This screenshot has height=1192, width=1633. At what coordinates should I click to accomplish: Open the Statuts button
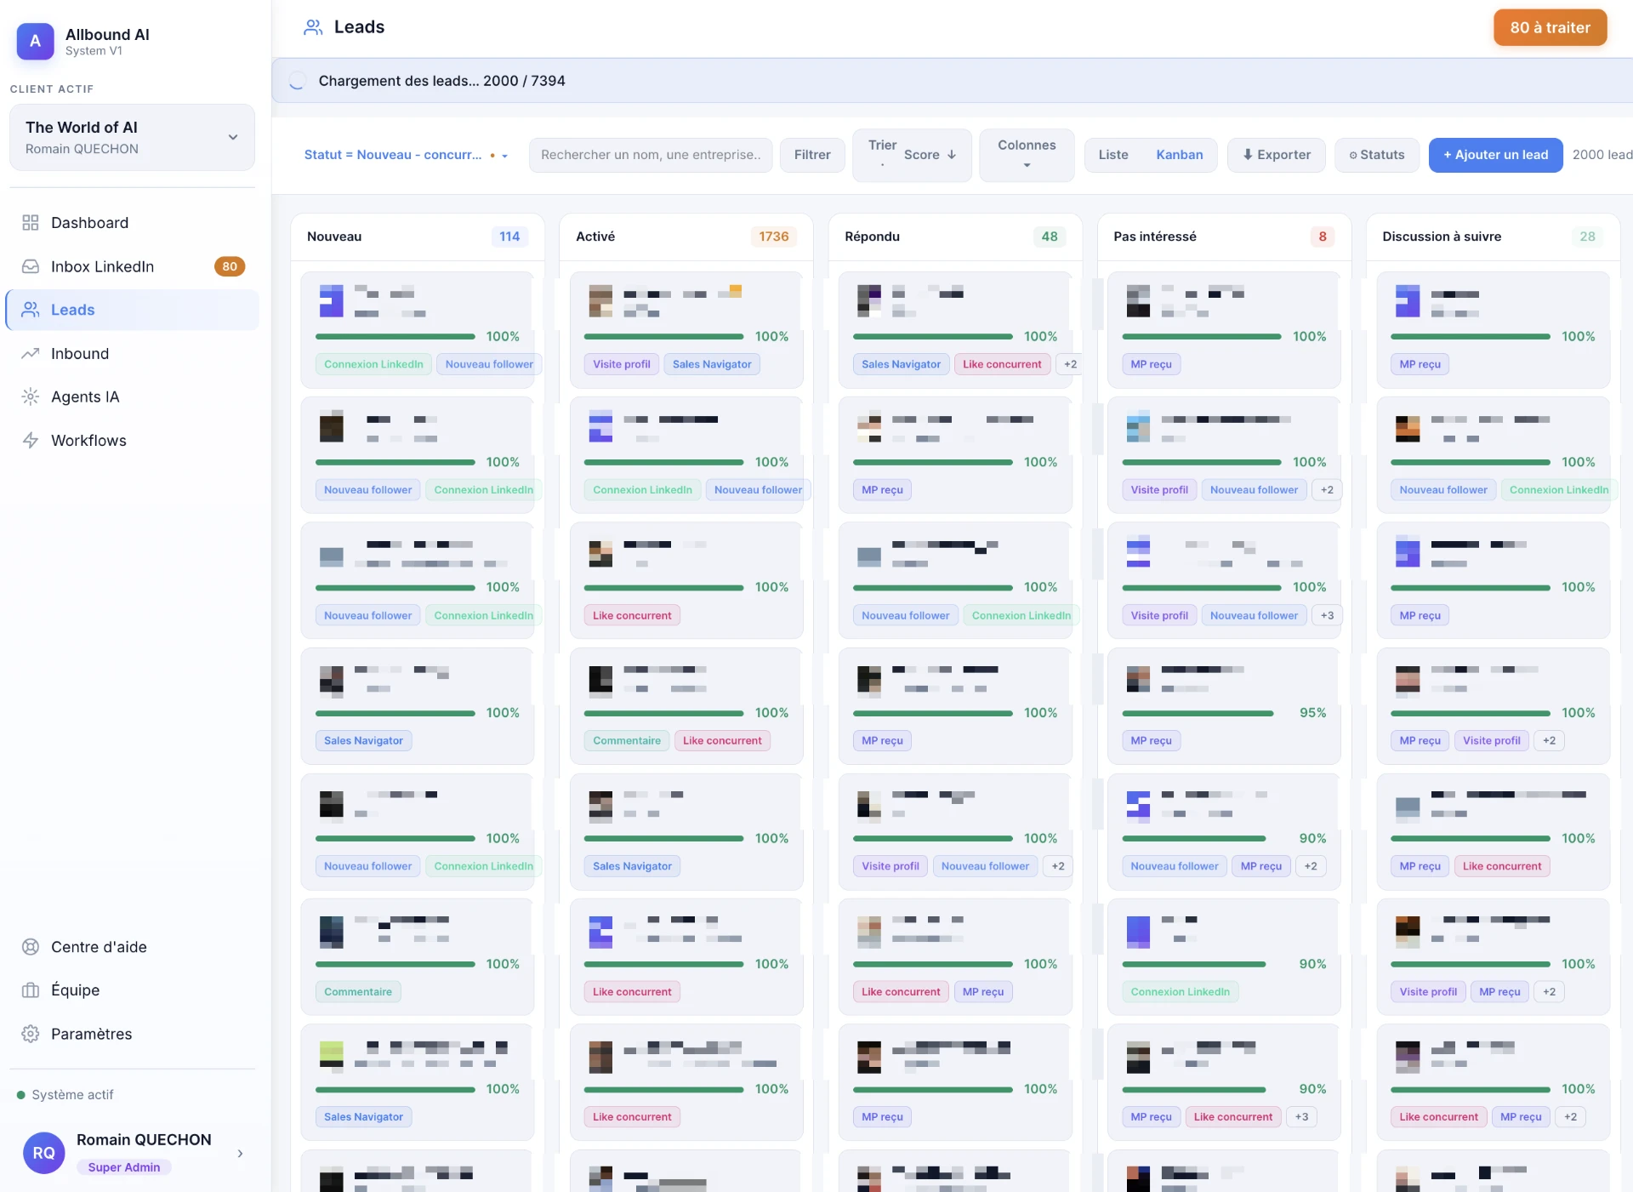1376,155
